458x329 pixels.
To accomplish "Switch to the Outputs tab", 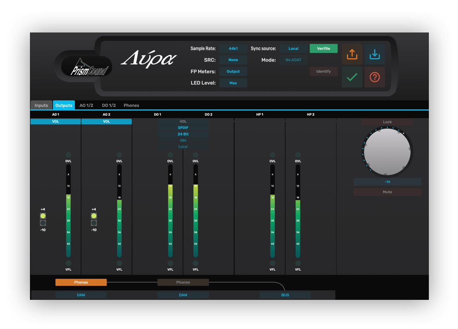I will [64, 105].
